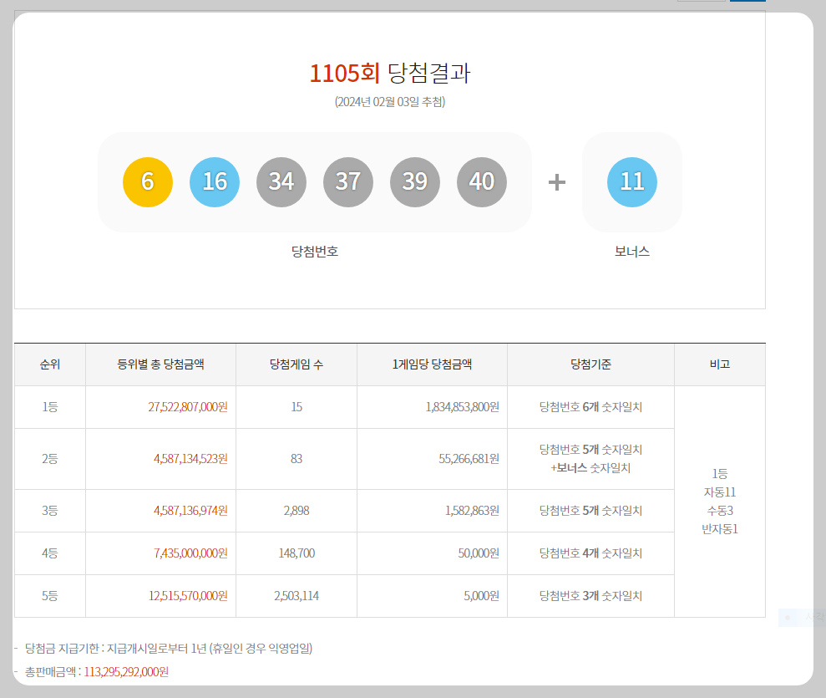Click the winner count 15
The width and height of the screenshot is (826, 698).
click(x=296, y=407)
